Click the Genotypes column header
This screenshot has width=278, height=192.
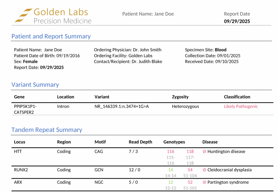[x=174, y=142]
